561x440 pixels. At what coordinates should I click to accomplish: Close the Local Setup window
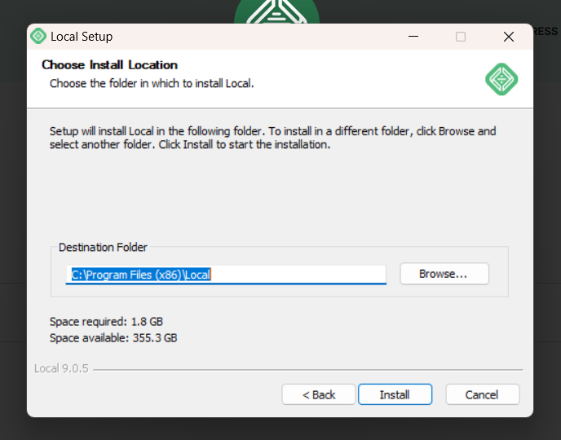click(x=509, y=37)
